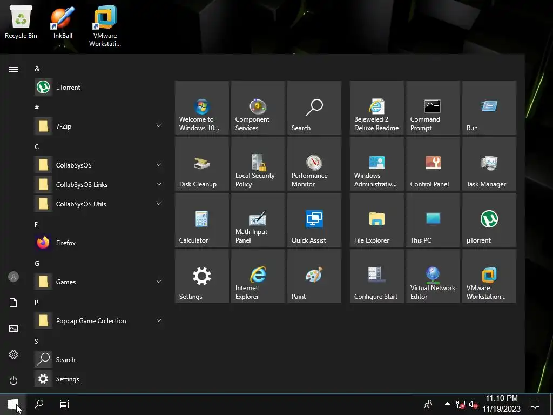This screenshot has width=553, height=415.
Task: Jump to the letter P section header
Action: 36,303
